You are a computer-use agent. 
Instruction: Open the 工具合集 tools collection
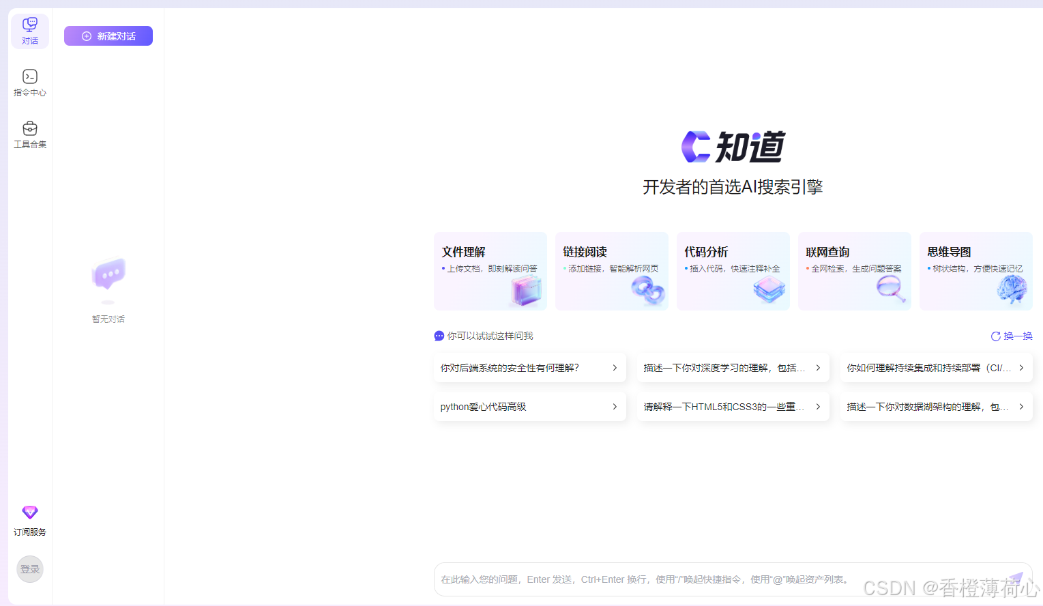(x=30, y=134)
